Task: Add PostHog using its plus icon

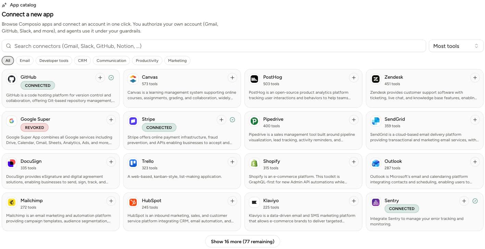Action: [x=353, y=78]
